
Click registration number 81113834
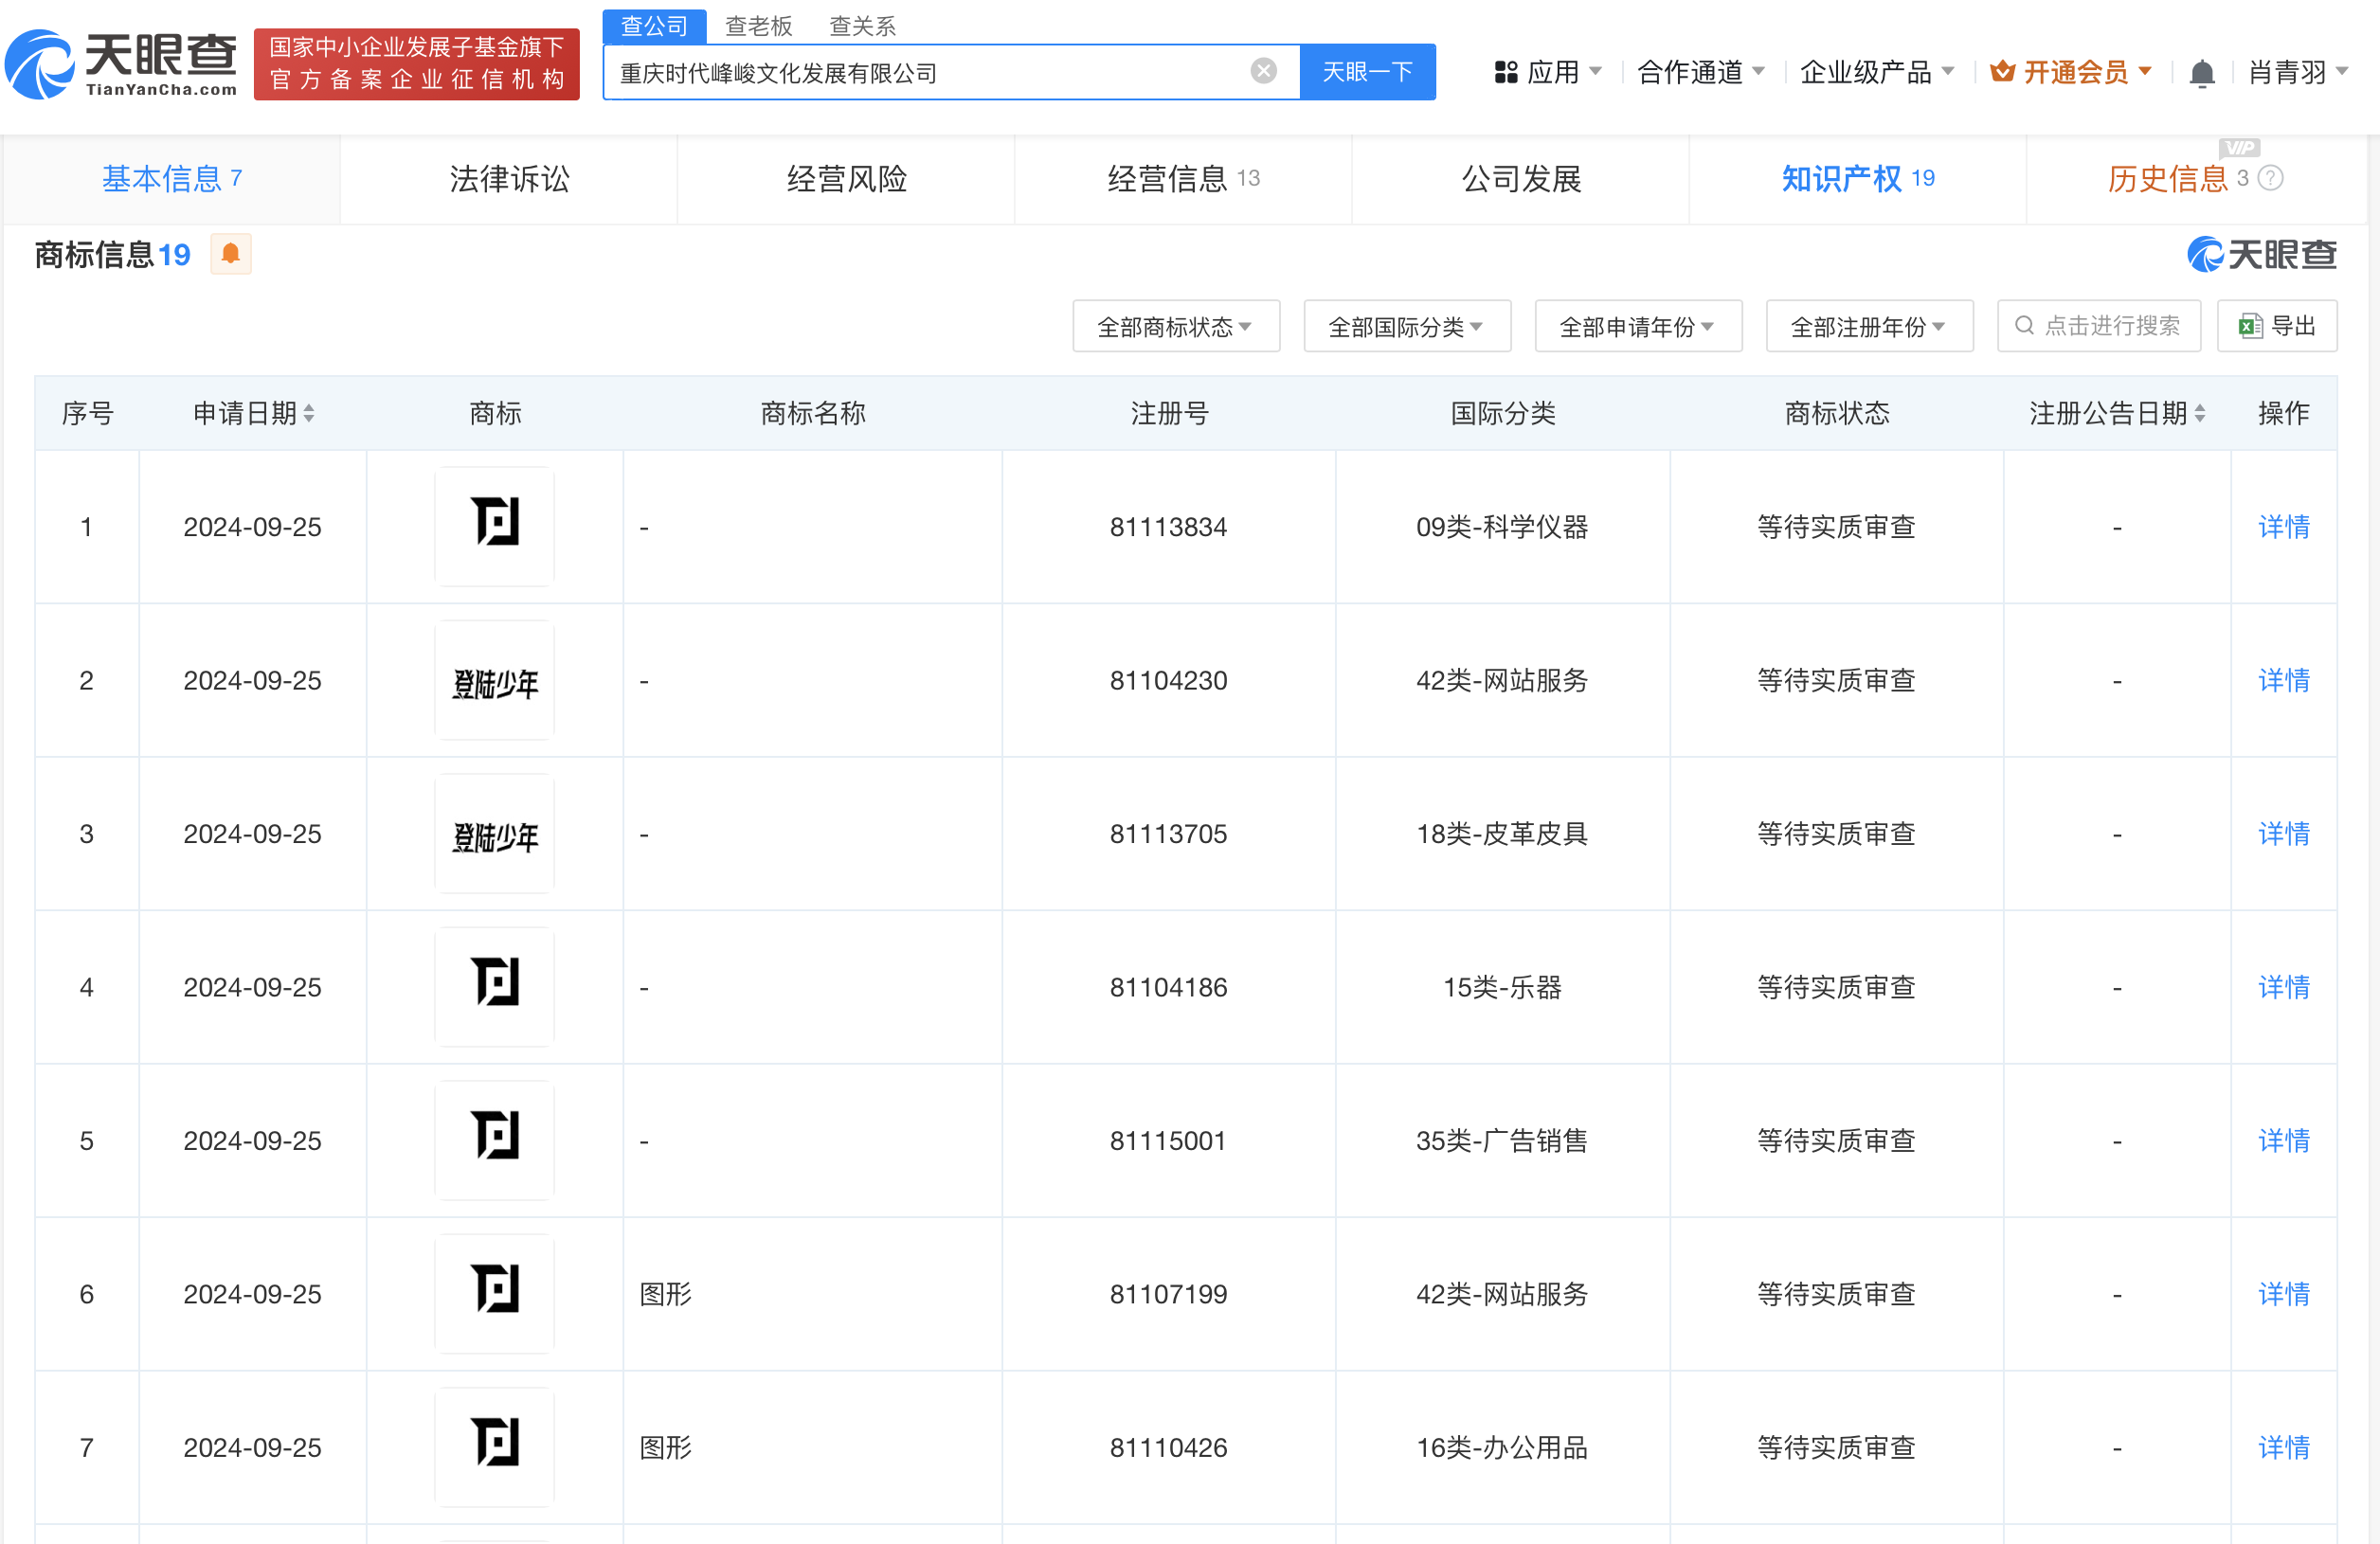point(1168,527)
